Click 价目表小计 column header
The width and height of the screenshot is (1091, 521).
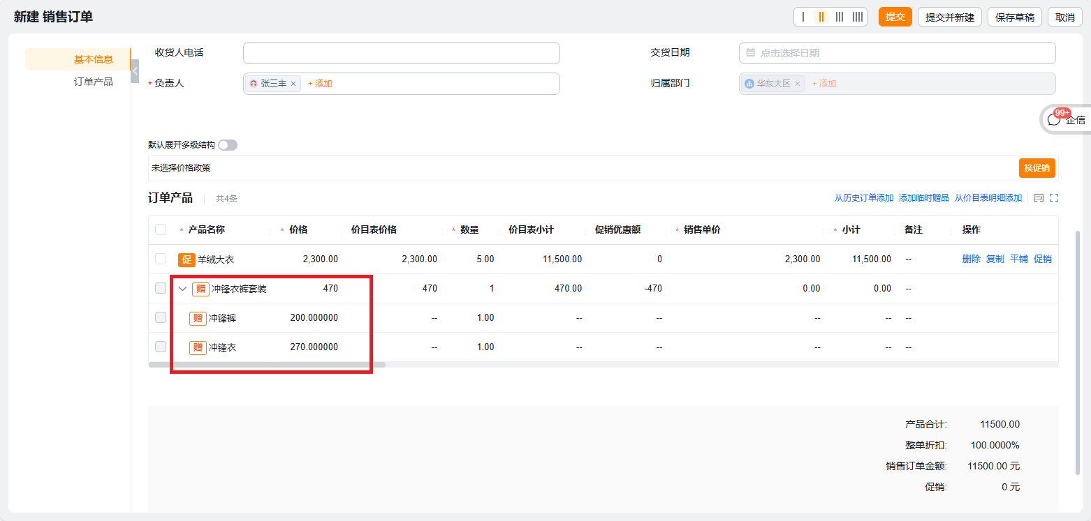pos(532,230)
